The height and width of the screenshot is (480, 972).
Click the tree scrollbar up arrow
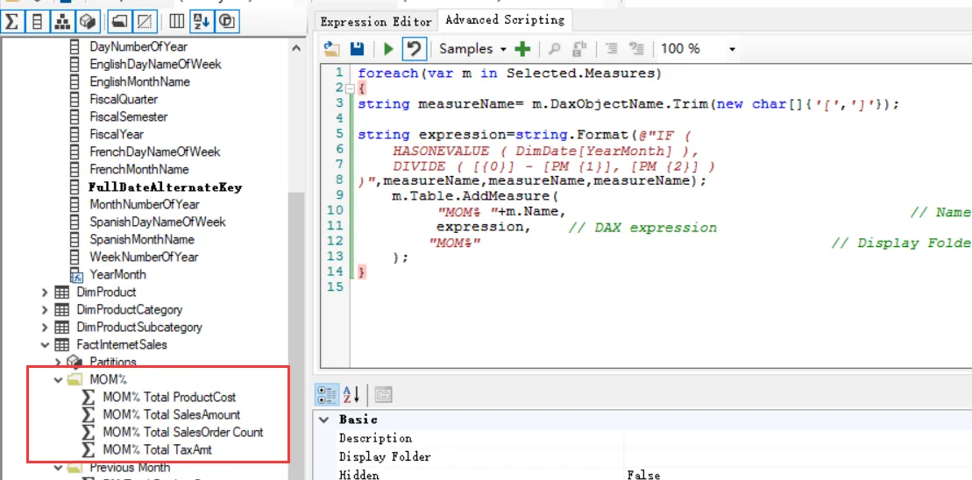coord(296,48)
